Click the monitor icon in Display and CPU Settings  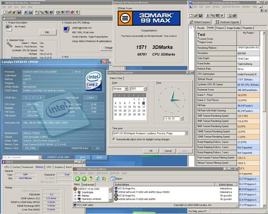coord(66,30)
